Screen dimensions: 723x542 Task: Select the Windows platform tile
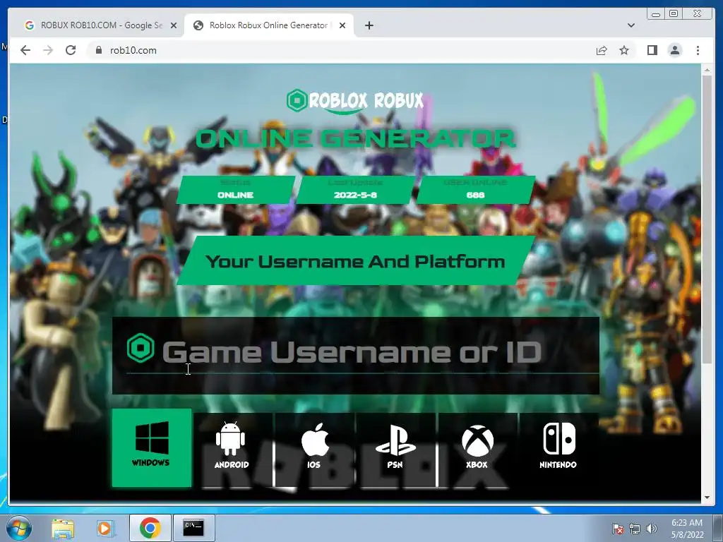(x=152, y=447)
